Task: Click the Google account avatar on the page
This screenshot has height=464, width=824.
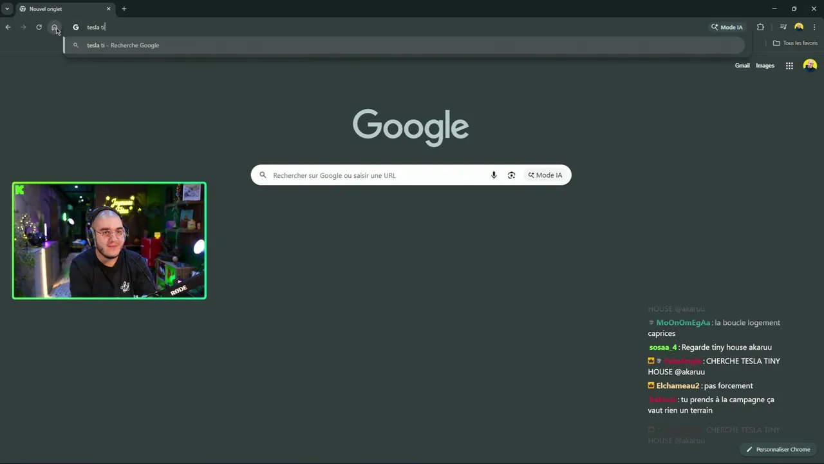Action: (x=810, y=66)
